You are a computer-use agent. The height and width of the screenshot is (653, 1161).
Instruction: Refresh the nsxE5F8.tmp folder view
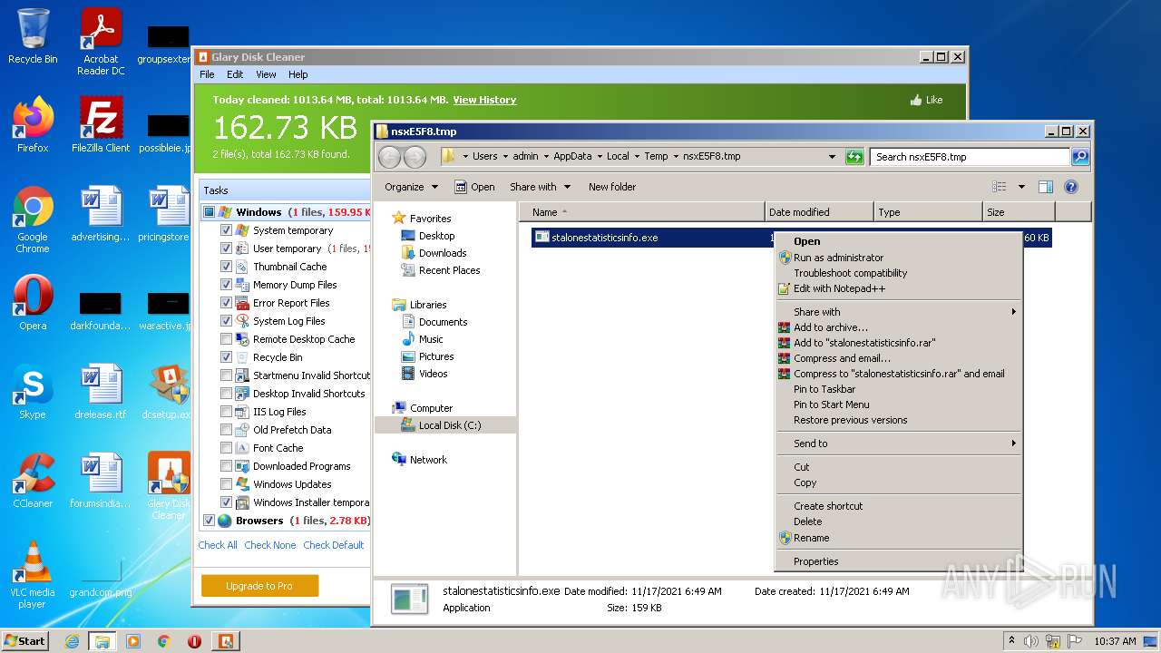pos(854,157)
